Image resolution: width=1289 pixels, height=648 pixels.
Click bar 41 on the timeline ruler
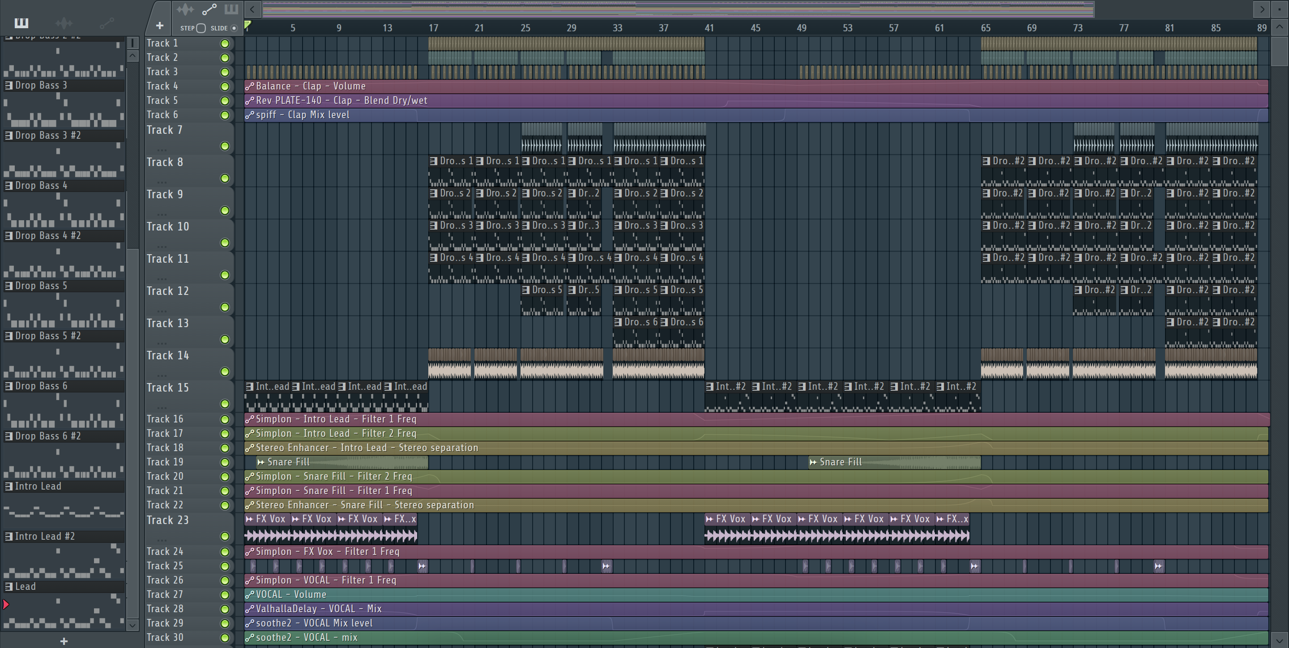coord(709,28)
